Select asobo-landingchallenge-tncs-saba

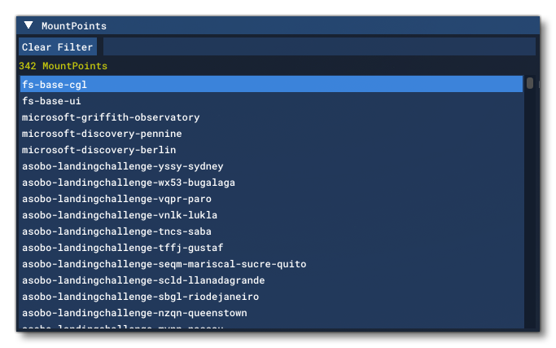[116, 231]
